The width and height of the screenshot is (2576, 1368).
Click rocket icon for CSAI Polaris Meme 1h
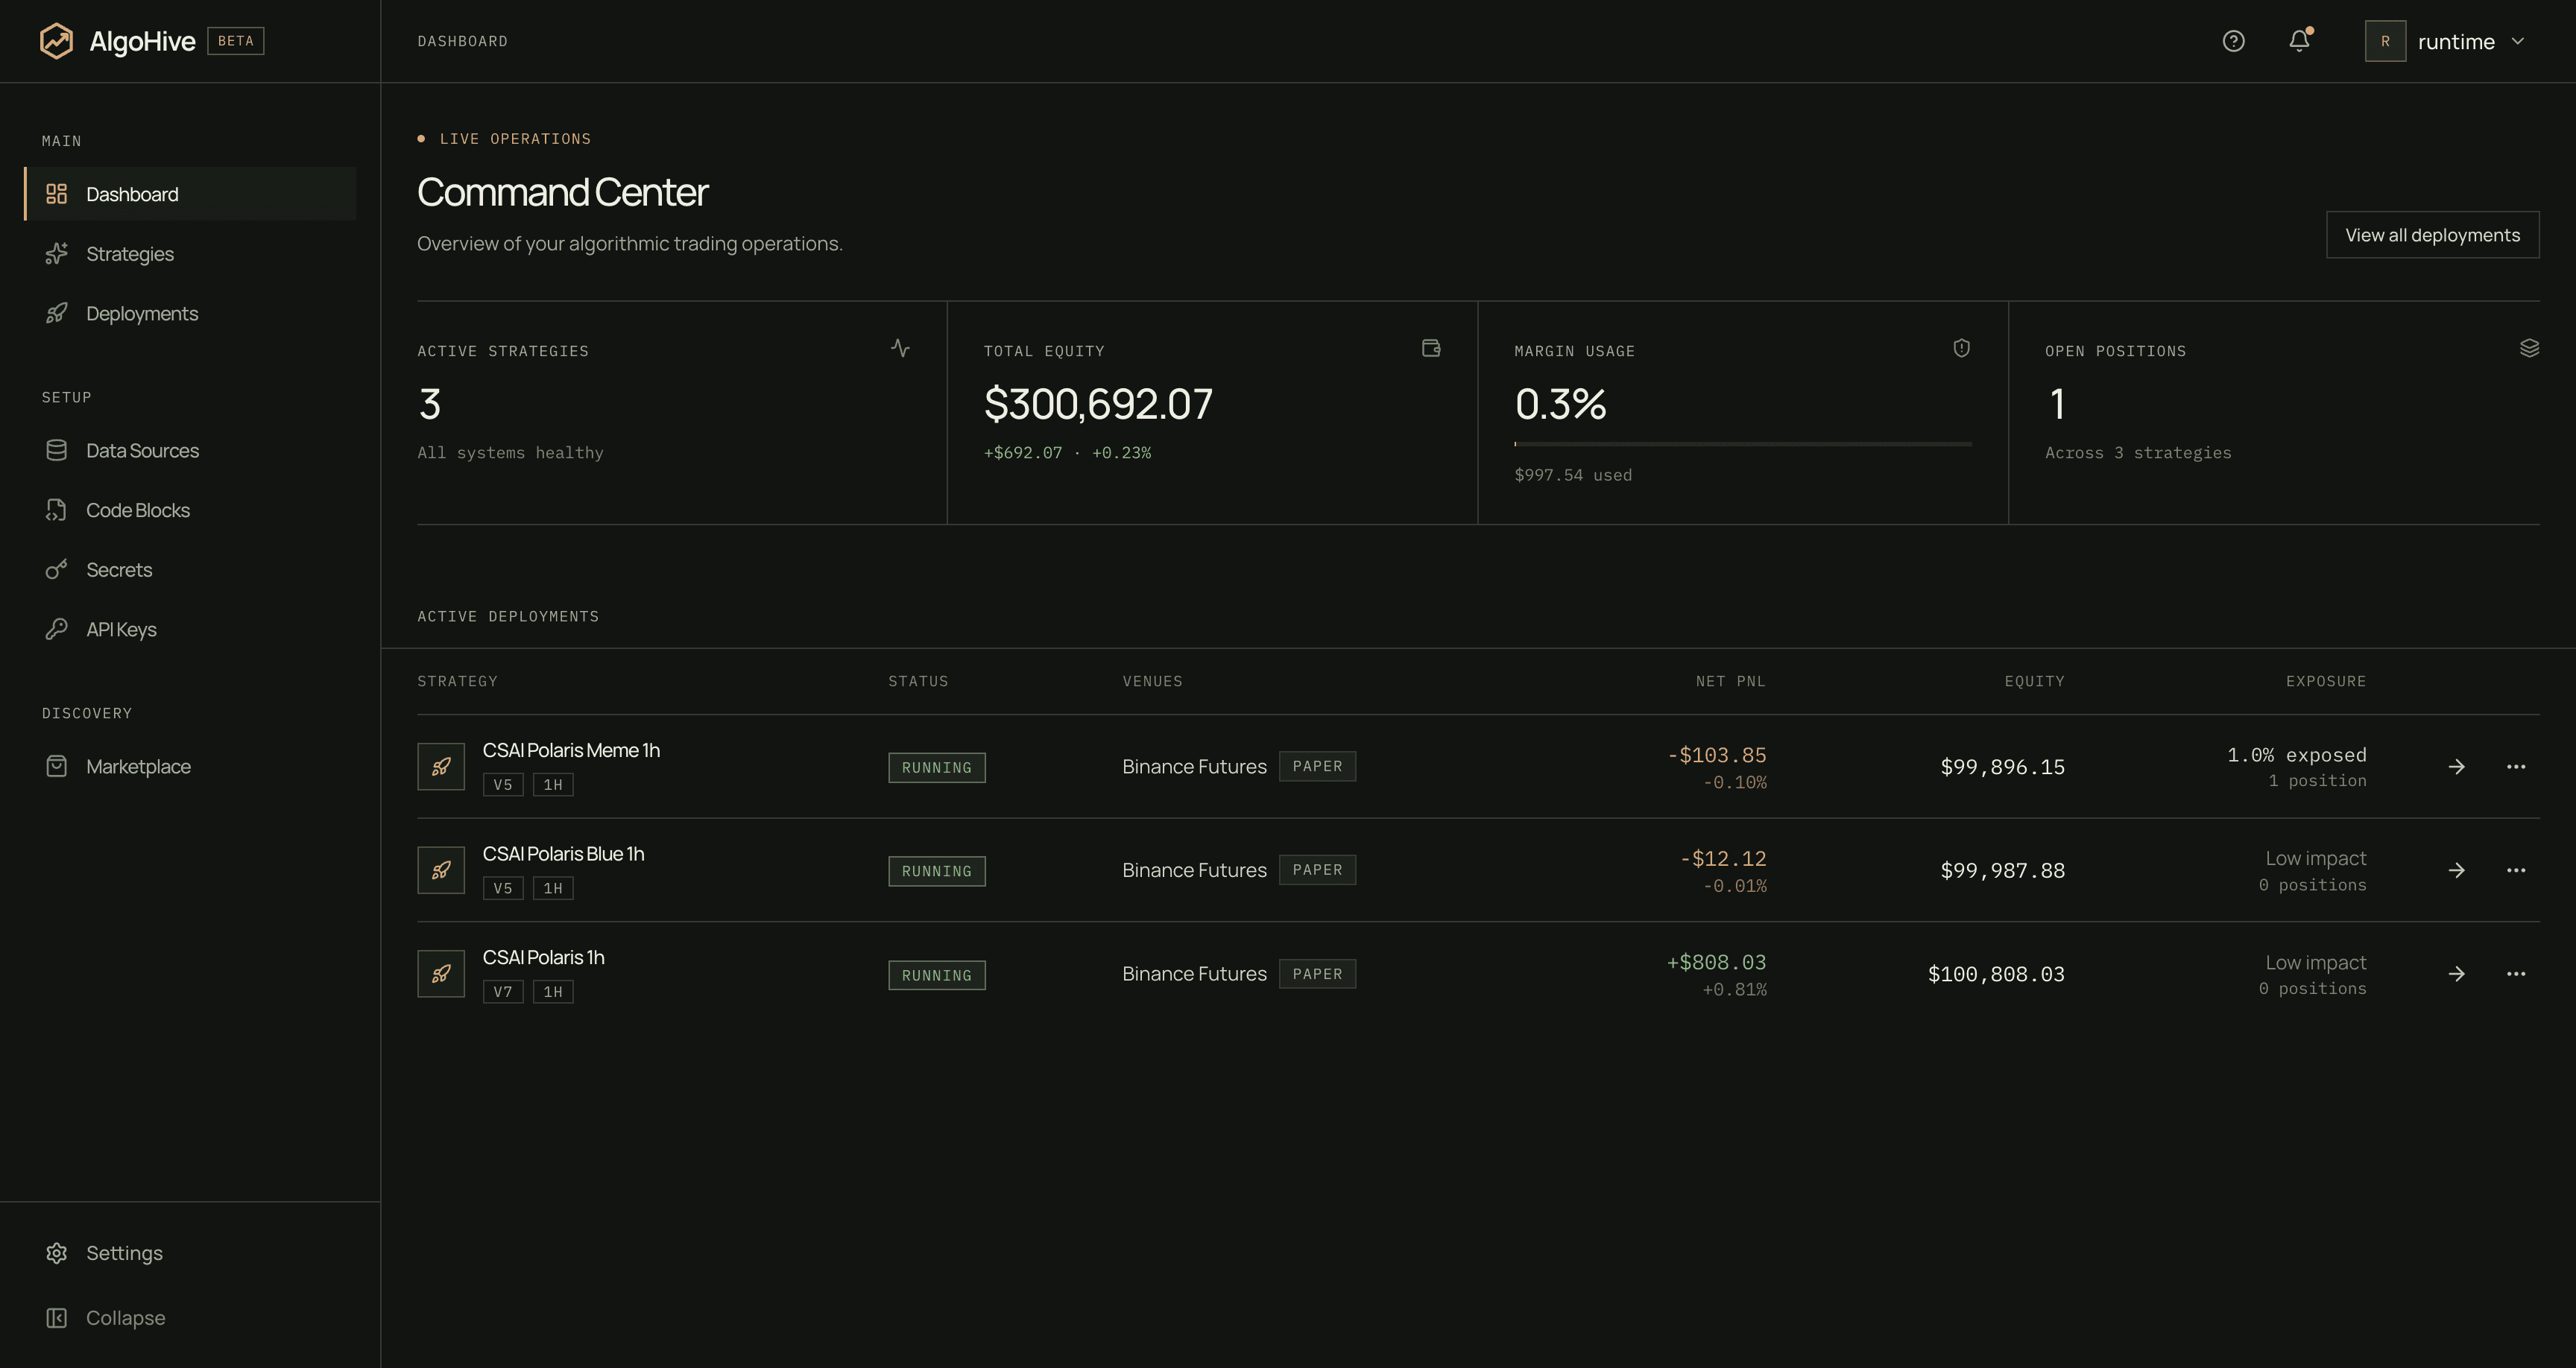(441, 767)
